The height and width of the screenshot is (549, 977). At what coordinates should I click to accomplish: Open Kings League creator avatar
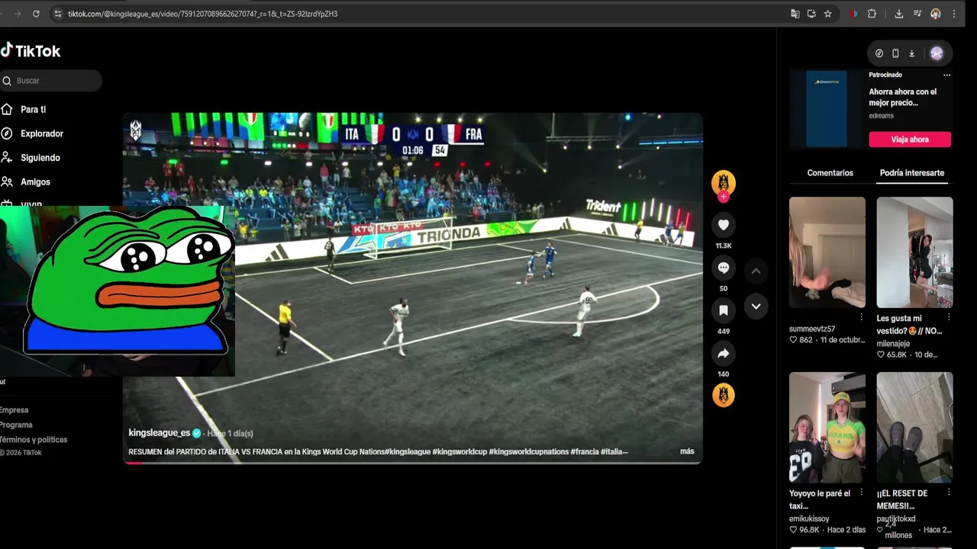coord(724,182)
